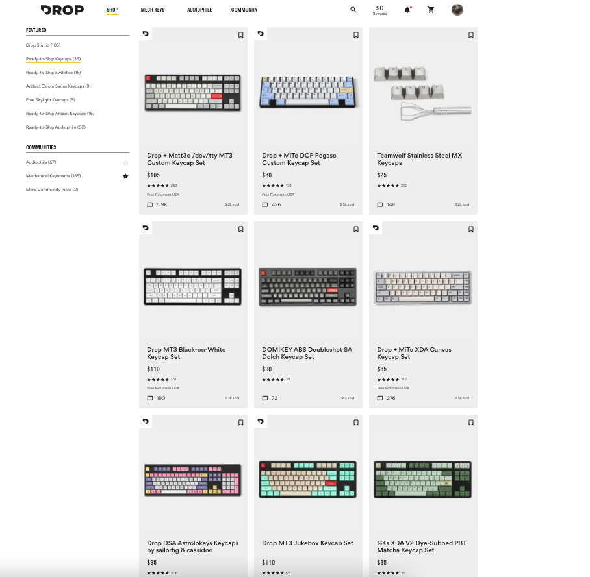Screen dimensions: 590x577
Task: Open comments icon on DOMIKEY Dolch card
Action: pos(265,398)
